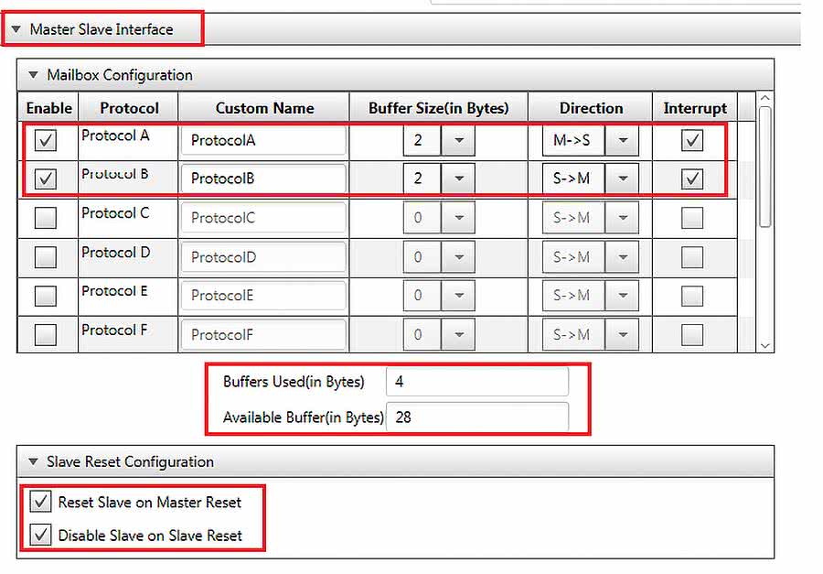Collapse the Slave Reset Configuration panel
Image resolution: width=823 pixels, height=574 pixels.
coord(34,461)
